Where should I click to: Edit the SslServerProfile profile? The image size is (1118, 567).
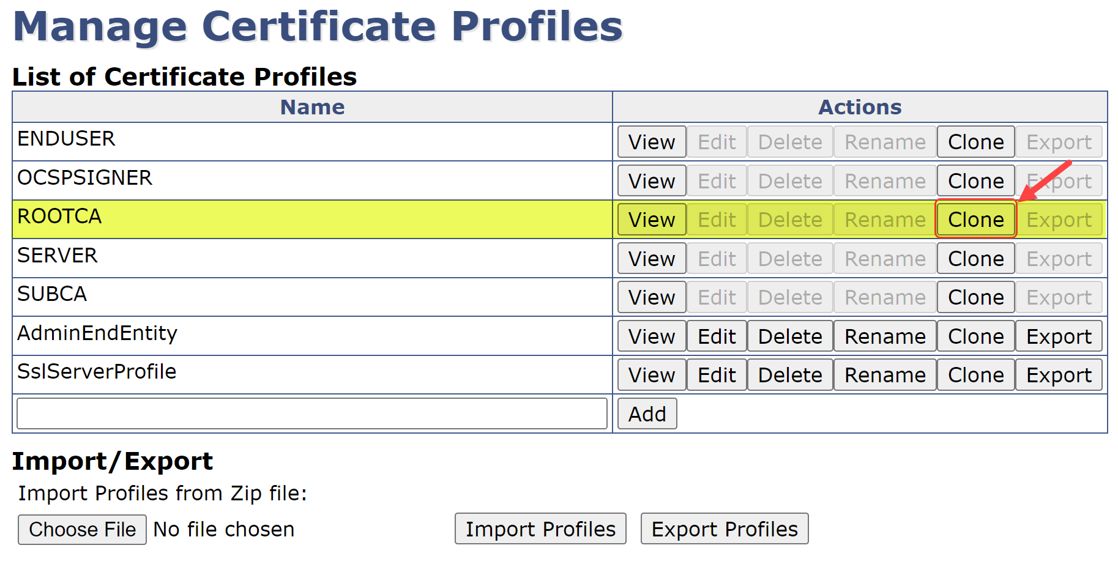pos(717,375)
